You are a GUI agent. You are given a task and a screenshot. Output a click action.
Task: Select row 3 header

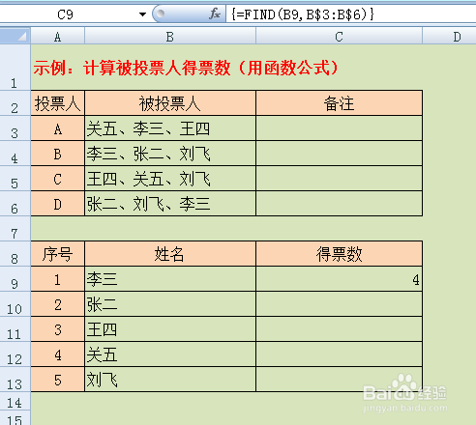(15, 128)
